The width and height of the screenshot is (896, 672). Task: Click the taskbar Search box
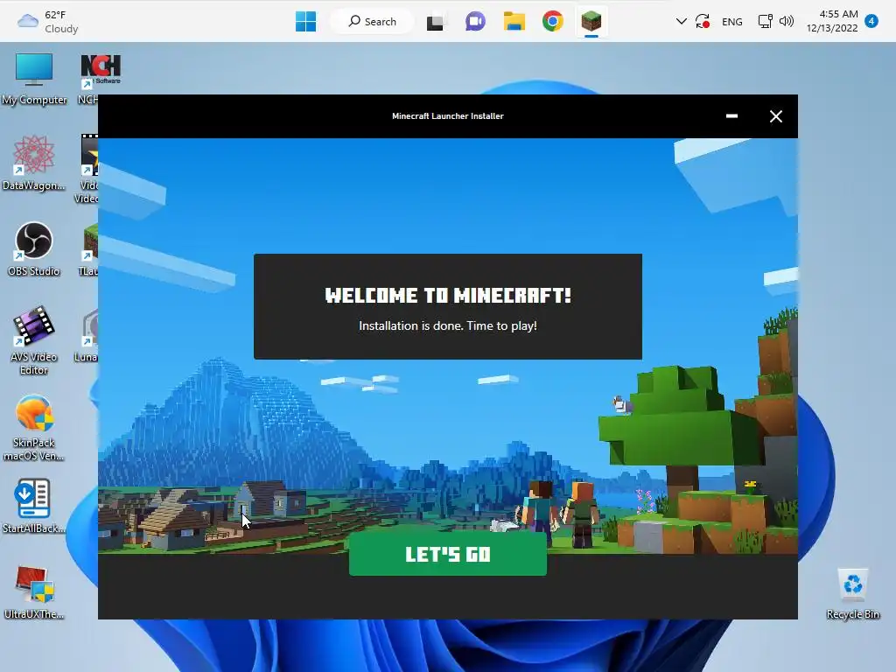point(372,22)
